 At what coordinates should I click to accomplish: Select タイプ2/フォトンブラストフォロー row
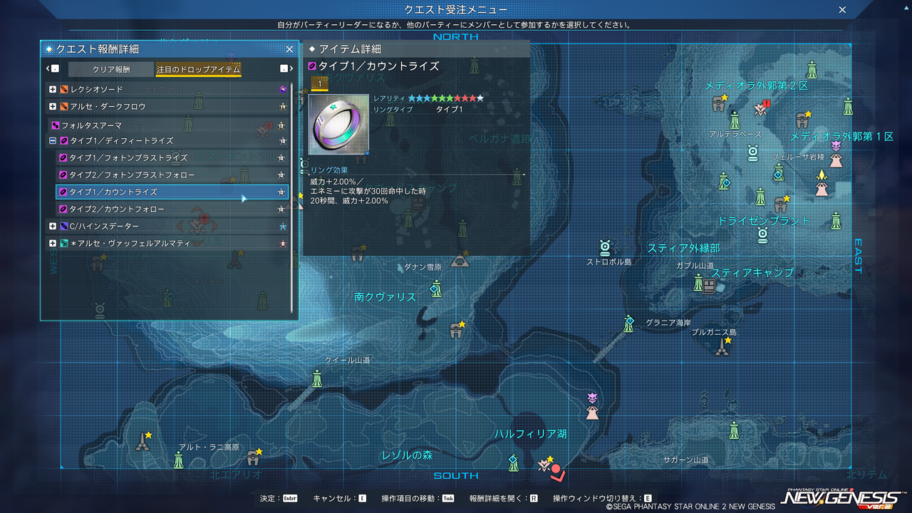point(172,175)
